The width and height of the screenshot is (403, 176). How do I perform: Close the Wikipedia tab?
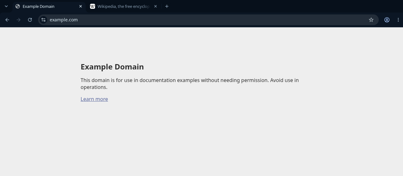[x=156, y=6]
